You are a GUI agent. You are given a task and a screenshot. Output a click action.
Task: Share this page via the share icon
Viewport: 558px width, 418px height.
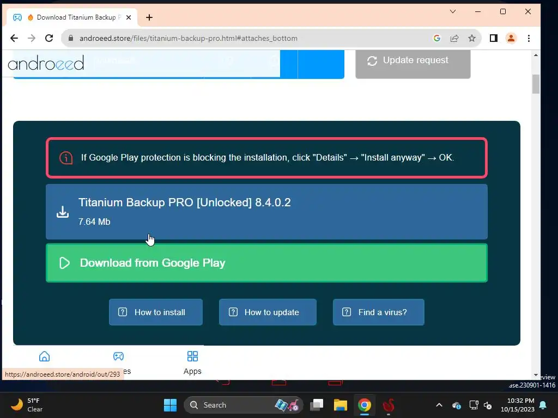(x=454, y=38)
